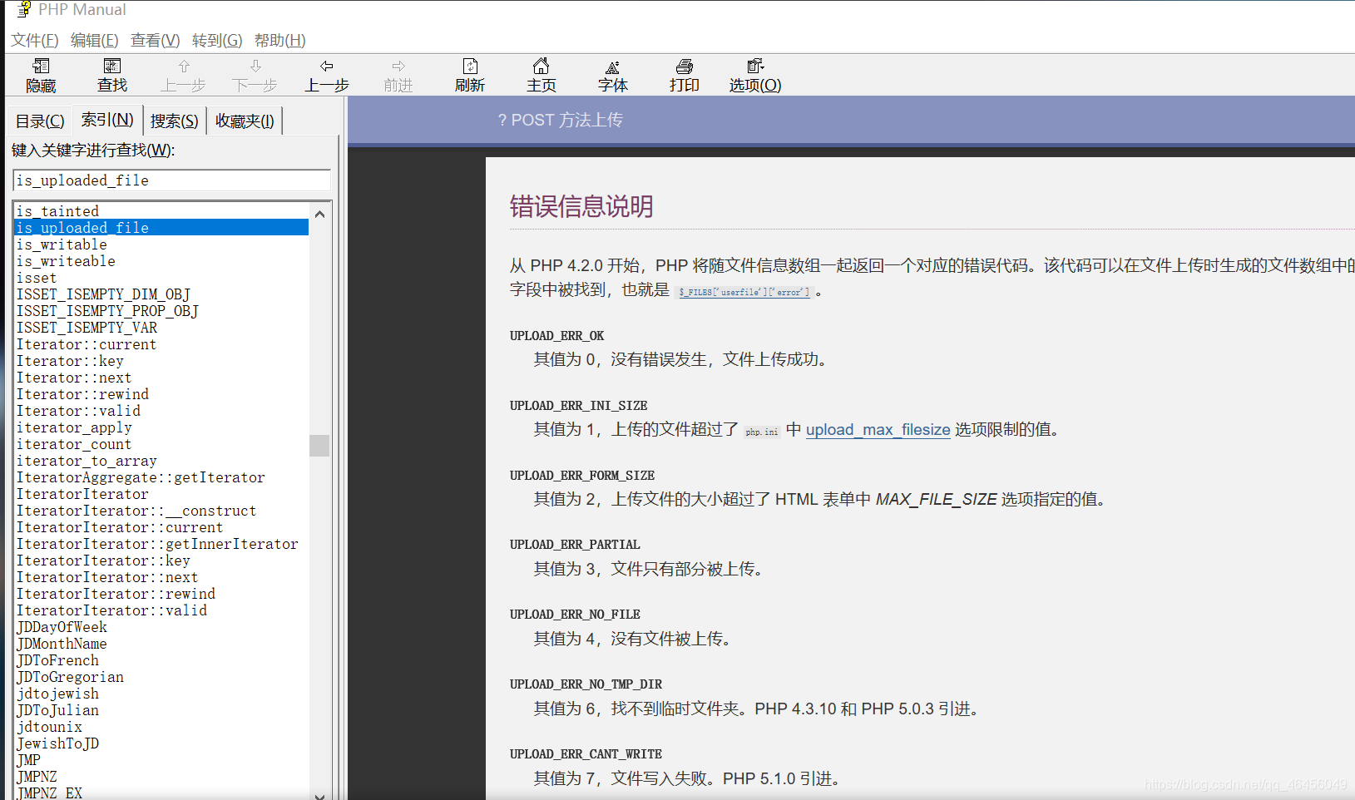
Task: Go to Home (主页) via toolbar icon
Action: click(542, 66)
